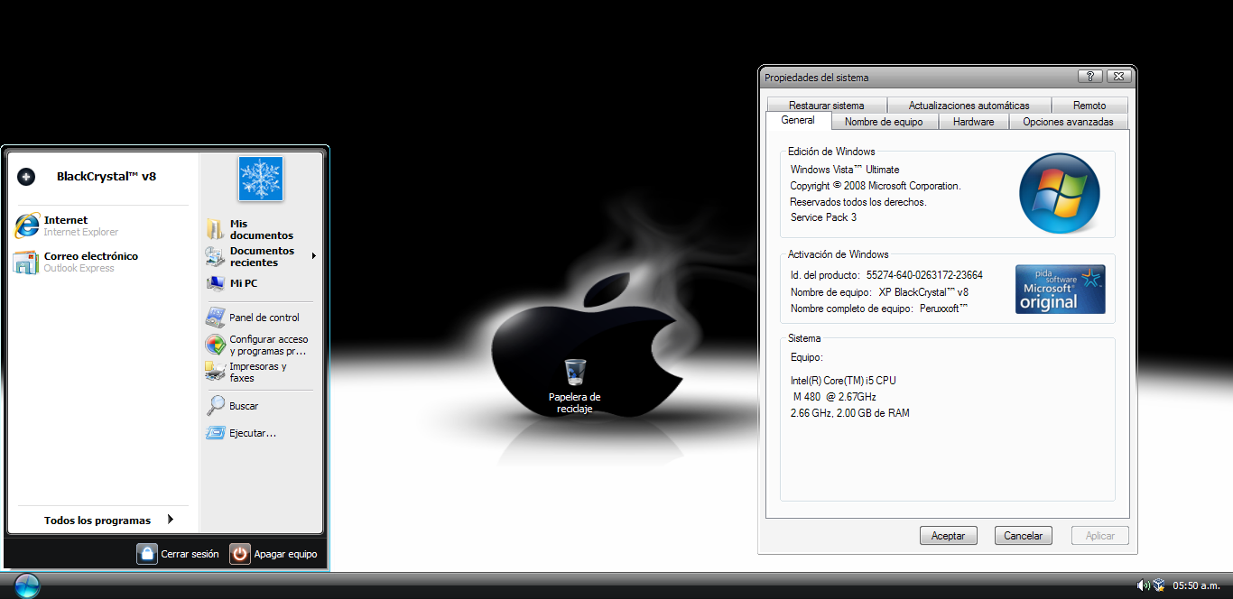This screenshot has width=1233, height=599.
Task: Click the Cancelar button
Action: coord(1024,536)
